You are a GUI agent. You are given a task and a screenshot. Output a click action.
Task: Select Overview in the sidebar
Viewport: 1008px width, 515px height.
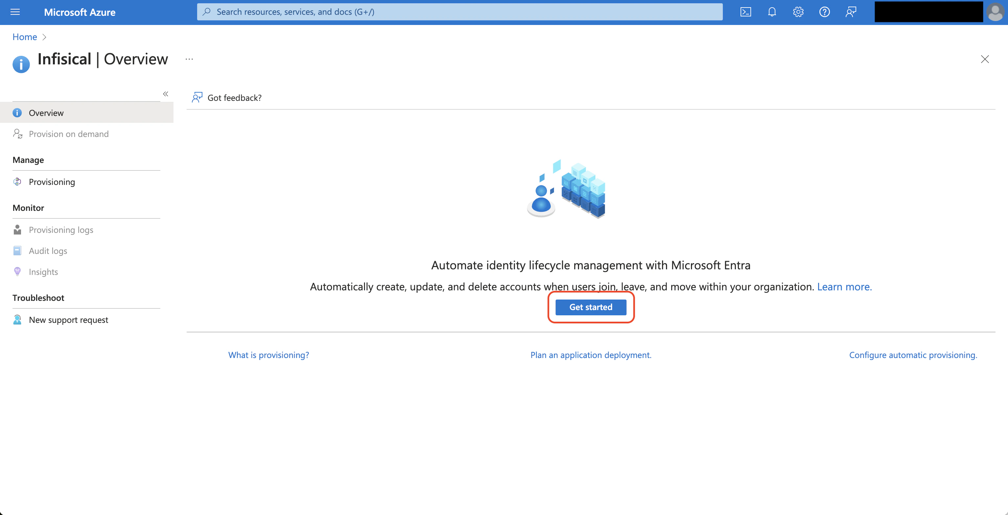click(x=86, y=113)
